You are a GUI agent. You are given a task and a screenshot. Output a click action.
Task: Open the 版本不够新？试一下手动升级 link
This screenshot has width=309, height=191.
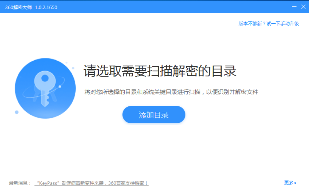[269, 24]
